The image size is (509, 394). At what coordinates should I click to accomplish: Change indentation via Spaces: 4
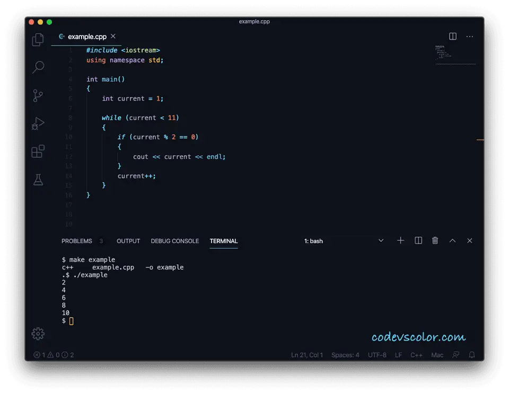345,355
